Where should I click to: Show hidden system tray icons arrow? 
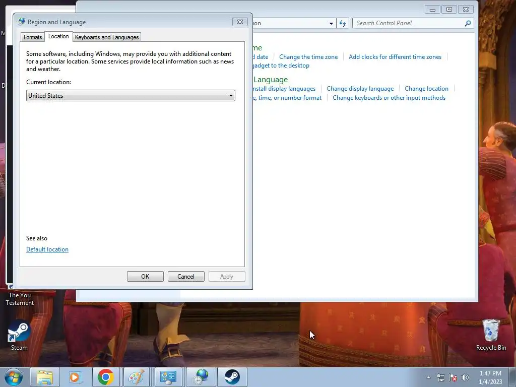click(428, 377)
